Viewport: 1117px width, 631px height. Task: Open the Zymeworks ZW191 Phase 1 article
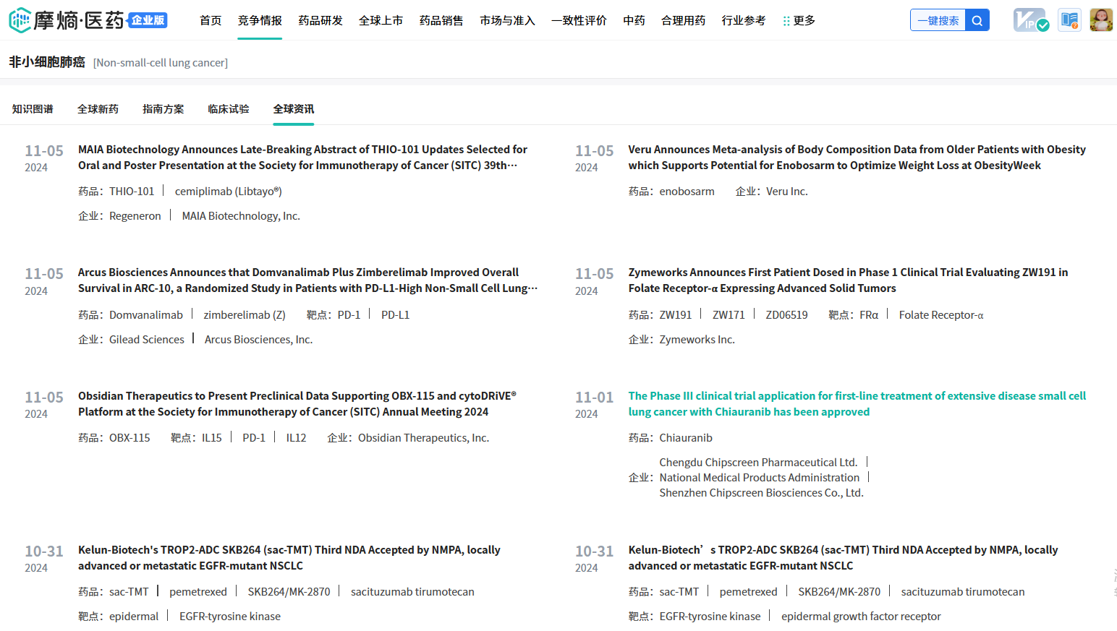[x=848, y=280]
